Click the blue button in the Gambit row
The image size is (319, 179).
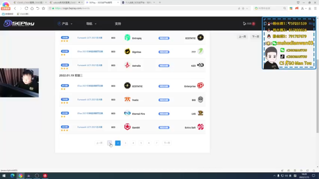(x=164, y=128)
